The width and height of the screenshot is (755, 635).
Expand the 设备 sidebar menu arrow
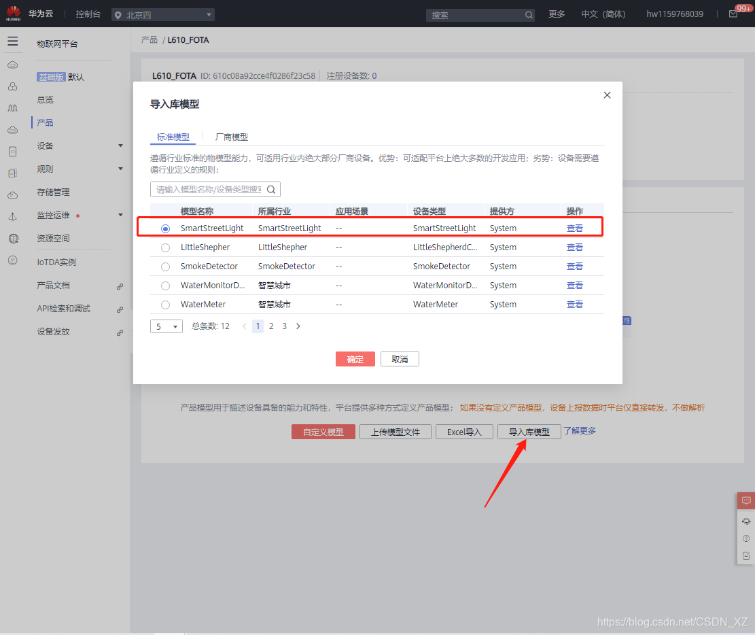coord(120,145)
